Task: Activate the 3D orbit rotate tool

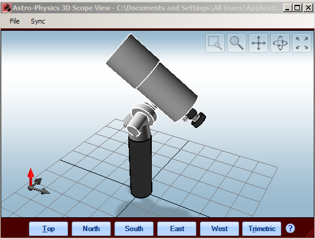Action: pos(280,43)
